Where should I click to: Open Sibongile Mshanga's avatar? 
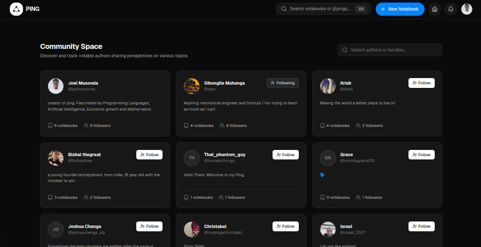192,86
